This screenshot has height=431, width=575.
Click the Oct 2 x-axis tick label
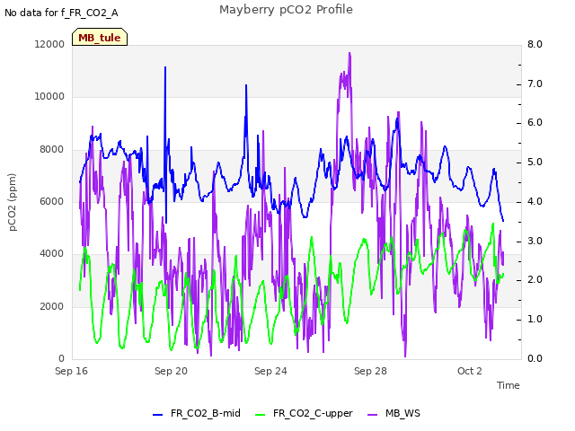click(469, 371)
